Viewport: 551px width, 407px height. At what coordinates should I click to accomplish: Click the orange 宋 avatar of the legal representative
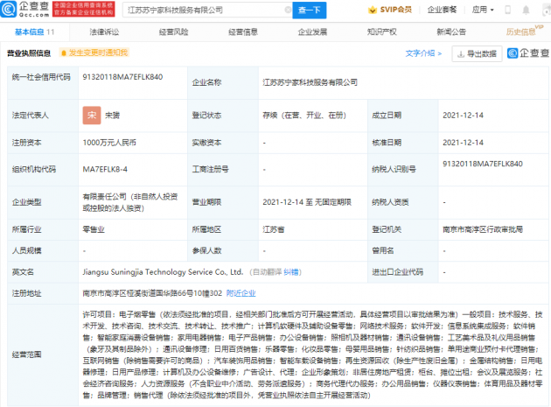[92, 116]
